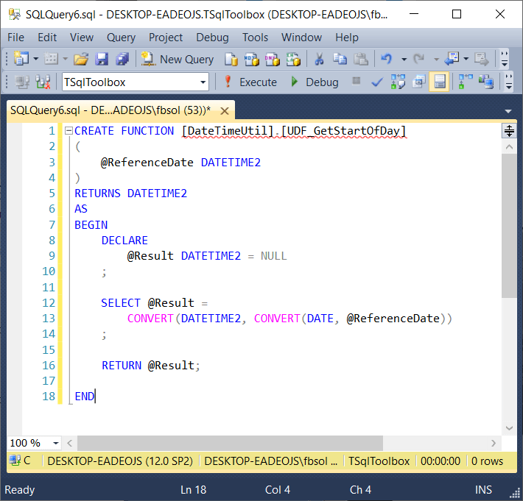Open the Open File folder icon
This screenshot has height=501, width=523.
pyautogui.click(x=81, y=59)
